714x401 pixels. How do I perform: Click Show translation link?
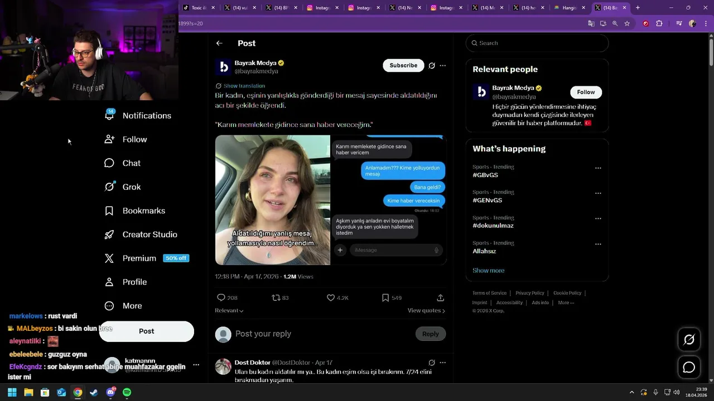[x=244, y=86]
